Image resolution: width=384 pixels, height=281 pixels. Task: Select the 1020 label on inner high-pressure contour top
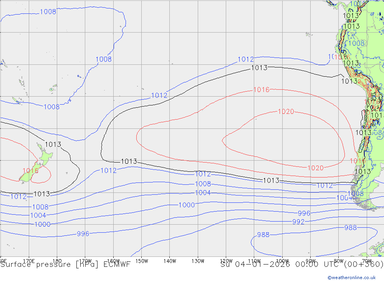coord(286,112)
